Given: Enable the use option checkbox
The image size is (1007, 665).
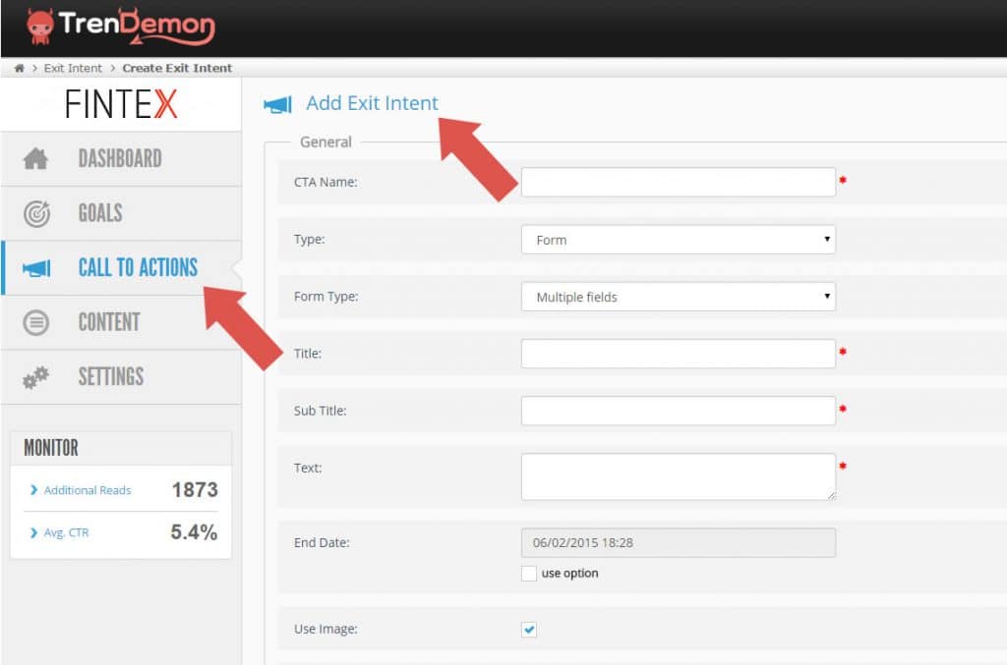Looking at the screenshot, I should pos(528,574).
